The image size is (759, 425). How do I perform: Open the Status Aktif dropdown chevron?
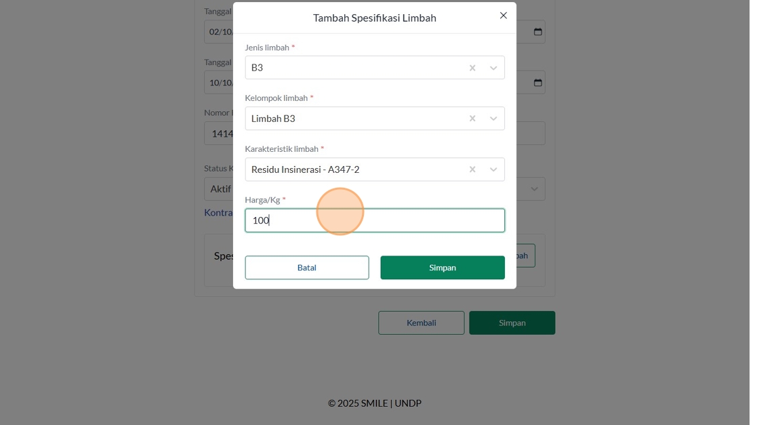tap(534, 189)
